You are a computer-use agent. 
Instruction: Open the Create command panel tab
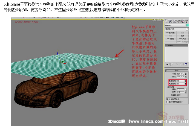166,22
